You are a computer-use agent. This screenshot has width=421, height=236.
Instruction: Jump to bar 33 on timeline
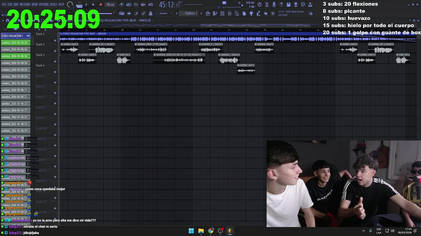click(x=193, y=30)
